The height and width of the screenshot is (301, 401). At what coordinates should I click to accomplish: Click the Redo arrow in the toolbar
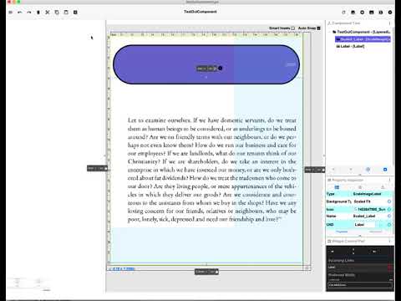(29, 13)
